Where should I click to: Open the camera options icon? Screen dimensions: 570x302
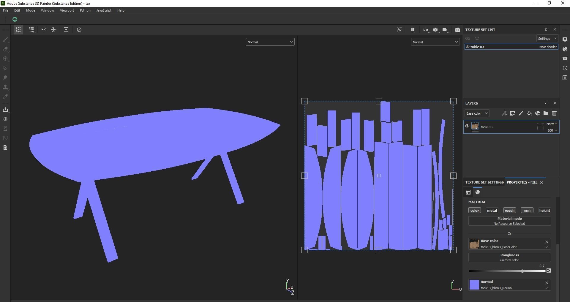click(445, 30)
